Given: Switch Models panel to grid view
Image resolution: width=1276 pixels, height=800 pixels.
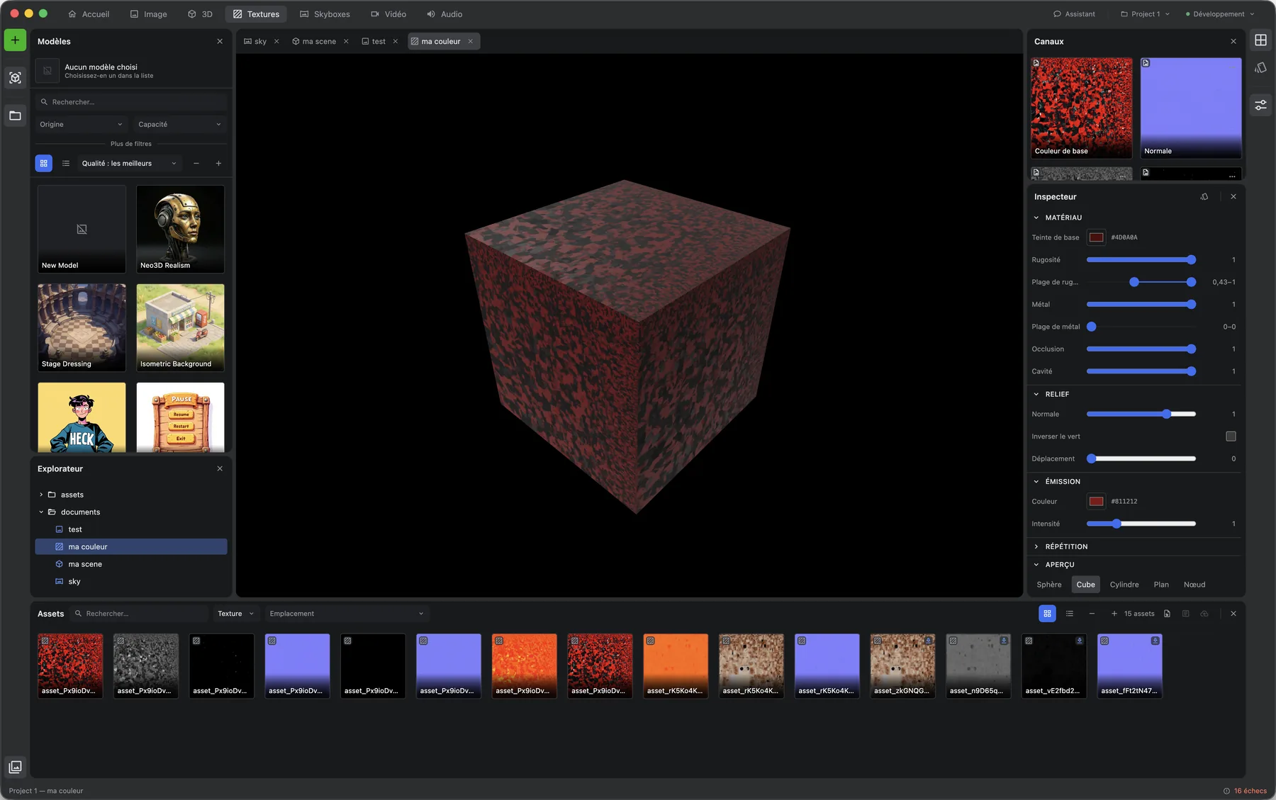Looking at the screenshot, I should (x=44, y=164).
